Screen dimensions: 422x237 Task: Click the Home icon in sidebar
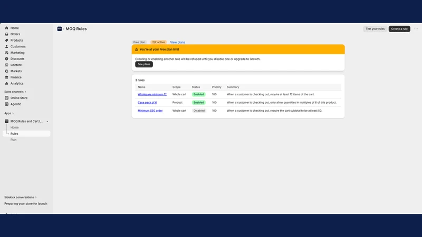7,28
